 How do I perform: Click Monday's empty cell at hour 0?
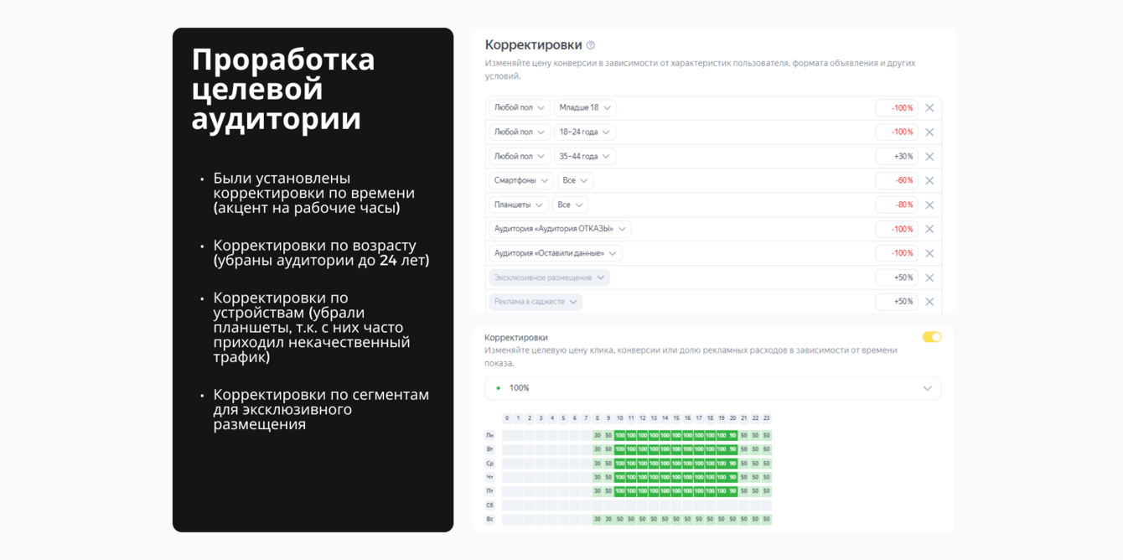coord(507,435)
